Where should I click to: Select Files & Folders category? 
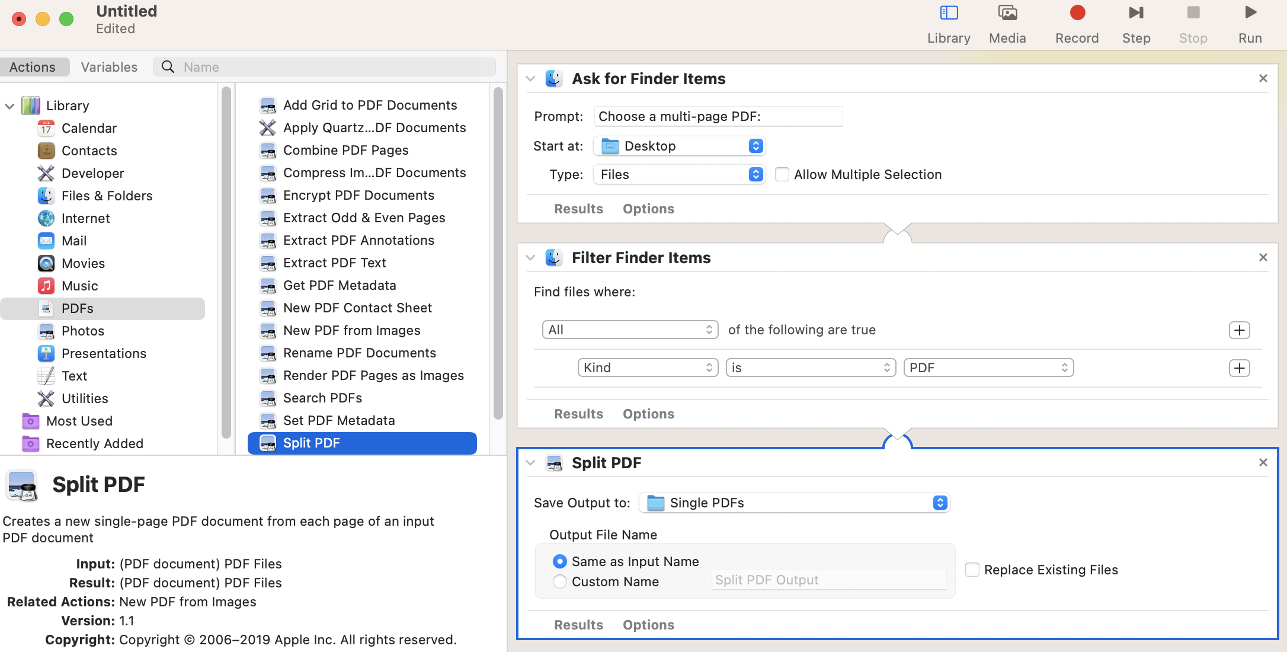point(107,196)
